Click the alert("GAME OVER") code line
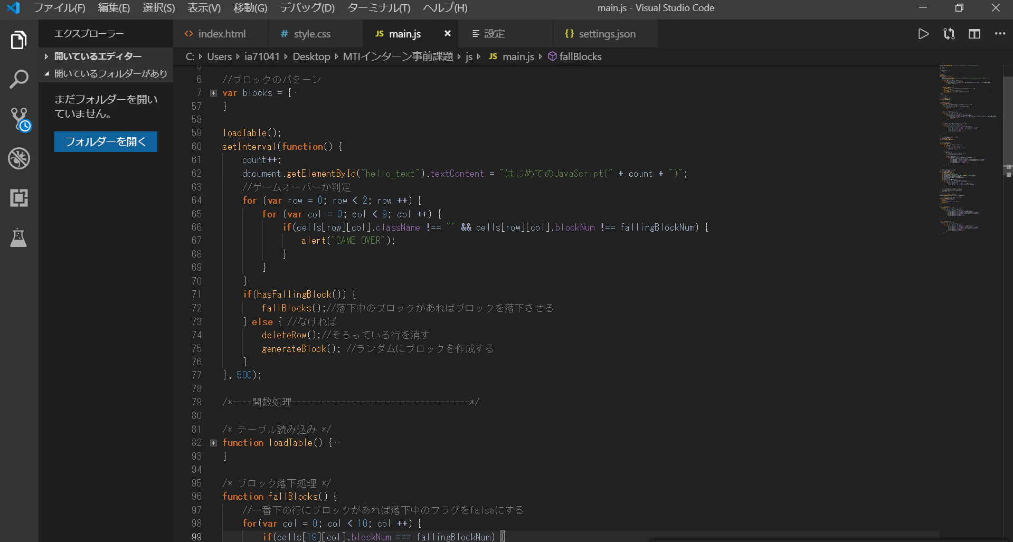The image size is (1013, 542). pyautogui.click(x=348, y=241)
